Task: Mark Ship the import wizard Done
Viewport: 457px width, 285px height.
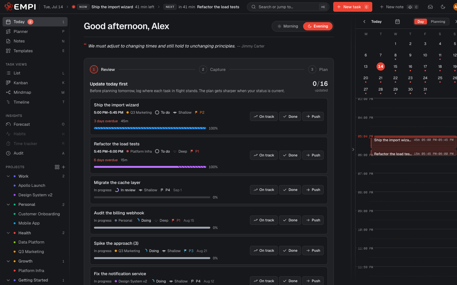Action: point(290,117)
